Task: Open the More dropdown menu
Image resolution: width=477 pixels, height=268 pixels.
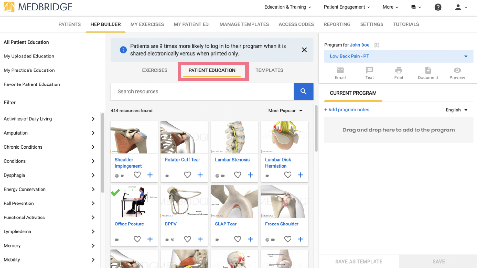Action: tap(390, 7)
